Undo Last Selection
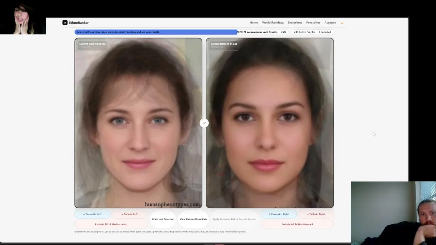This screenshot has height=245, width=436. [163, 219]
